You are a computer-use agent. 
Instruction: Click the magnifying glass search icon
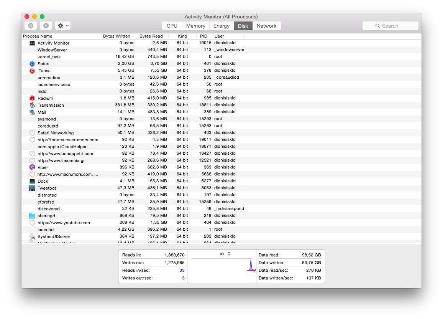(x=377, y=26)
